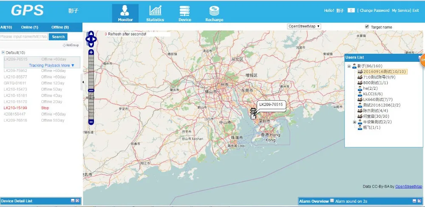
Task: Show Offline (9) devices tab
Action: coord(60,27)
